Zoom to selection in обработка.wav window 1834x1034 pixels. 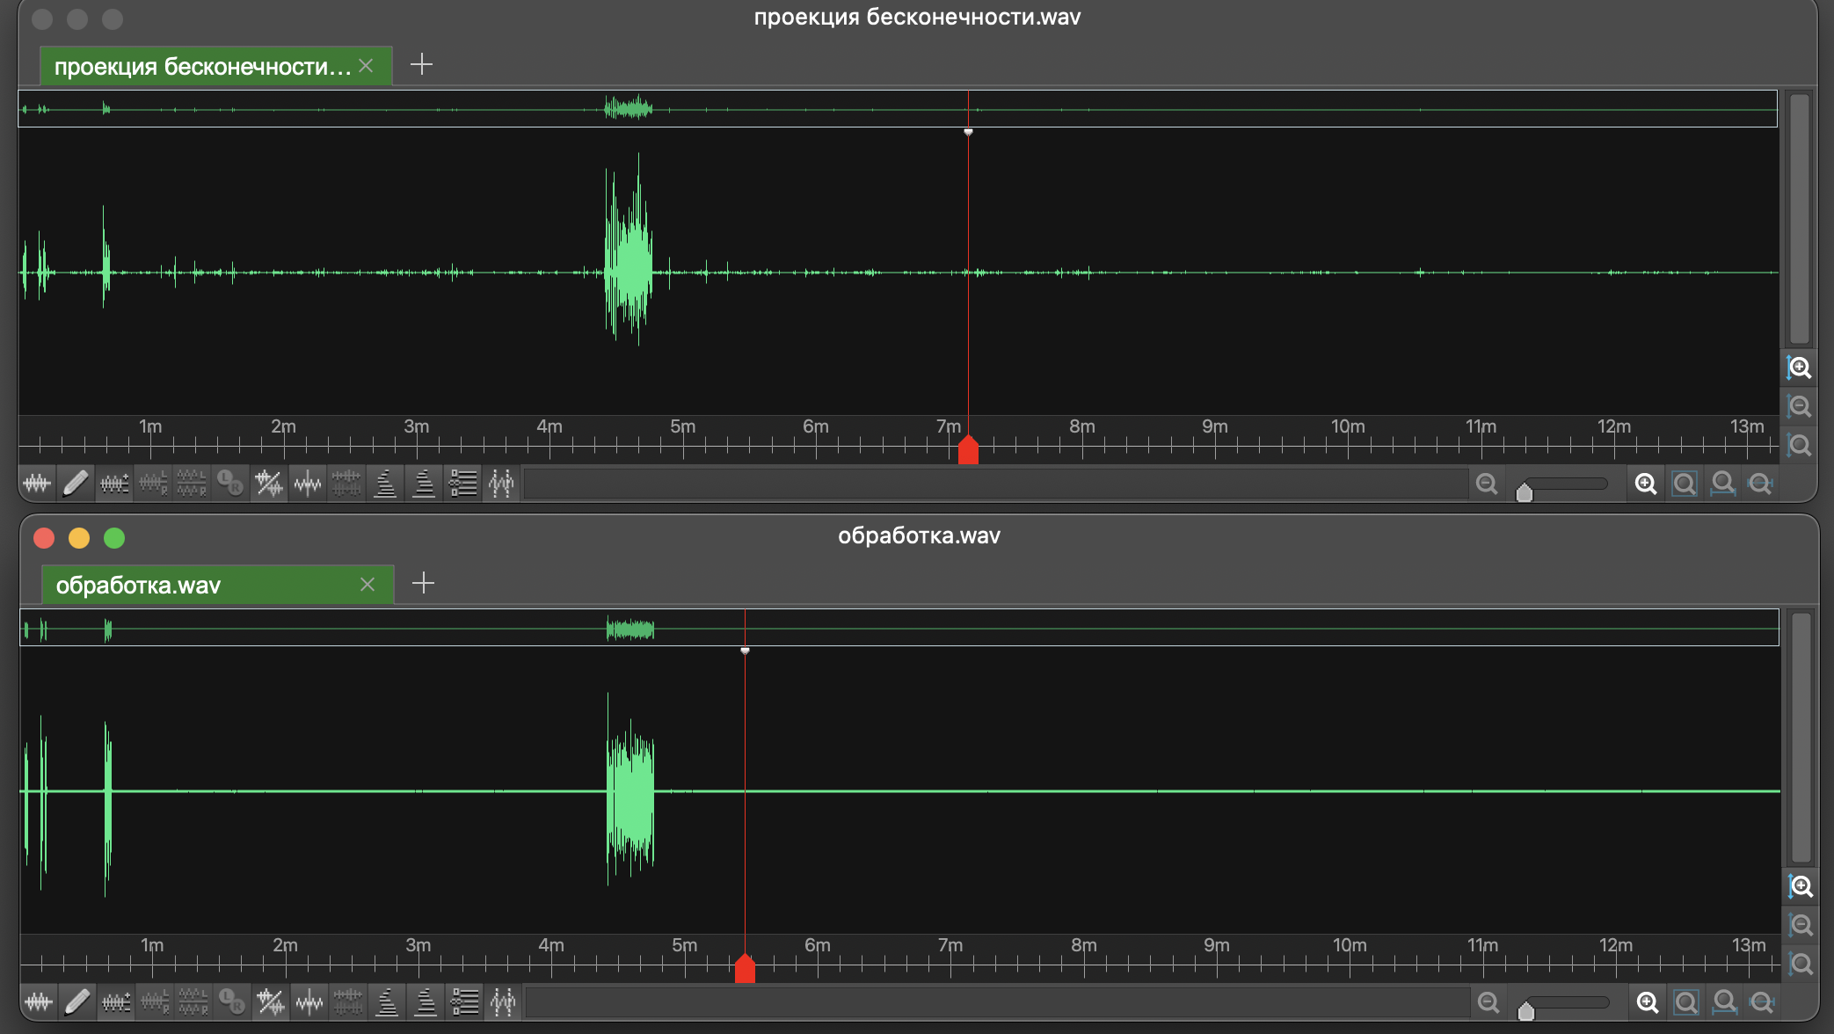1686,1002
